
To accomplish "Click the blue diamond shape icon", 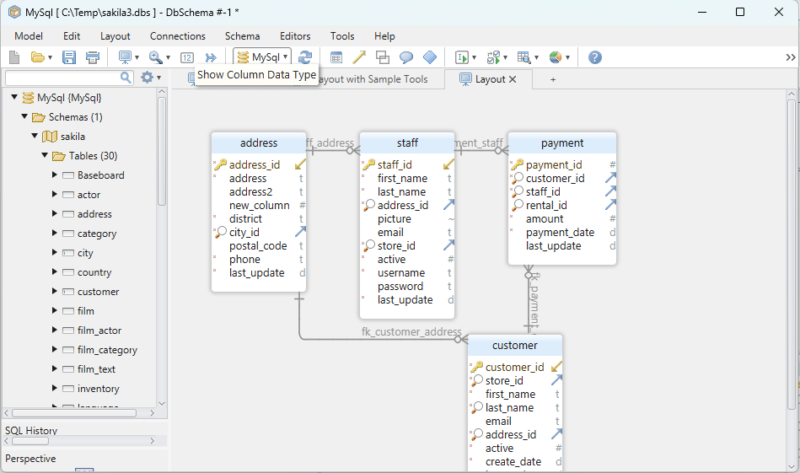I will (x=430, y=57).
